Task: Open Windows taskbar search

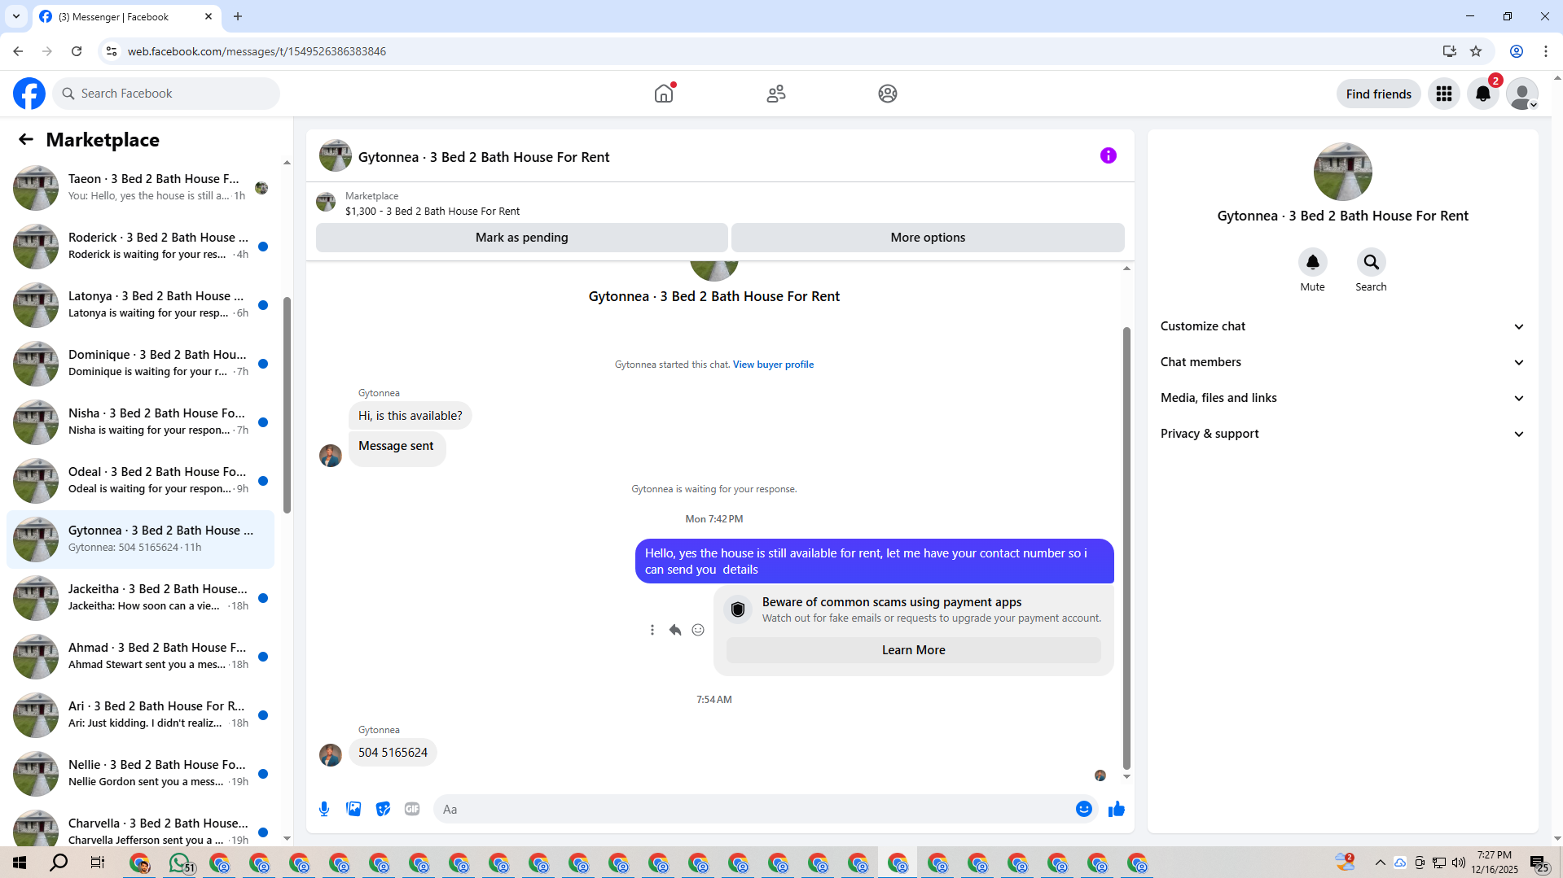Action: click(x=59, y=863)
